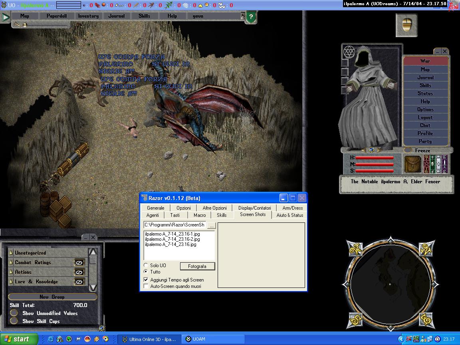The width and height of the screenshot is (460, 345).
Task: Click the UO icon in the title bar
Action: tap(4, 5)
